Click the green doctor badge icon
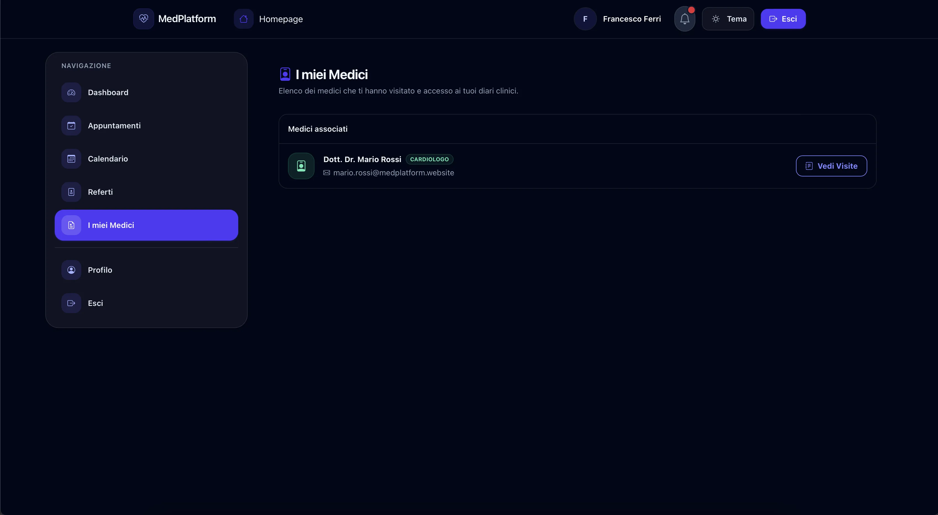This screenshot has height=515, width=938. coord(301,166)
